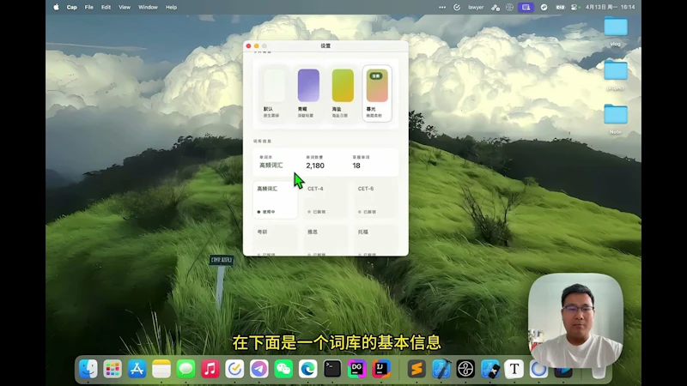Choose the 高频词汇 word book card
The height and width of the screenshot is (386, 687).
coord(275,200)
